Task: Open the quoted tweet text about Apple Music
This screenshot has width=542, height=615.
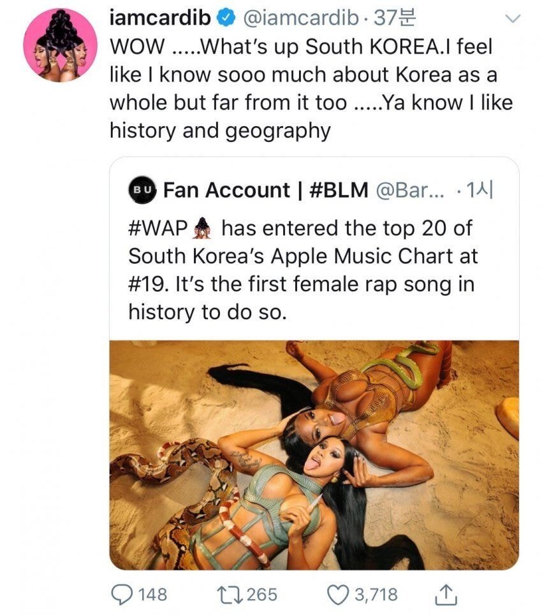Action: coord(303,270)
